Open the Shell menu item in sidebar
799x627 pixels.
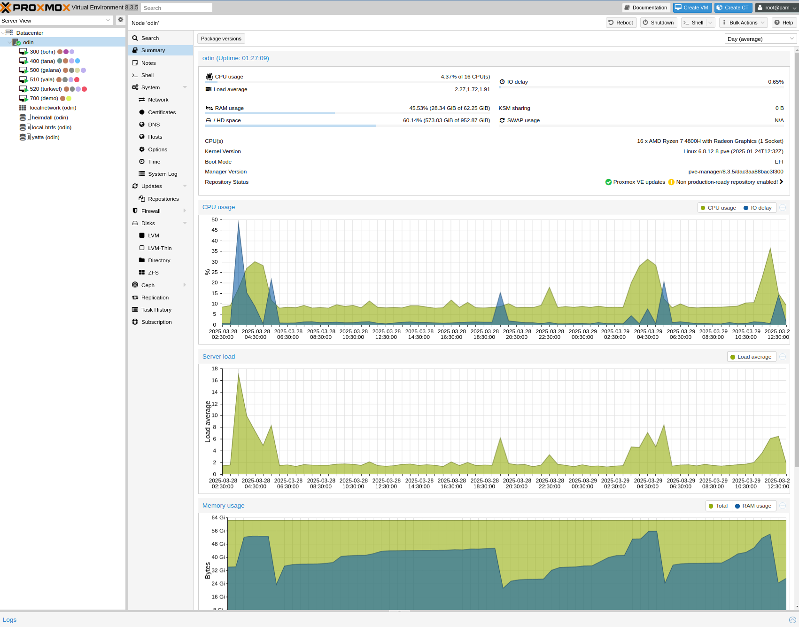pyautogui.click(x=161, y=75)
